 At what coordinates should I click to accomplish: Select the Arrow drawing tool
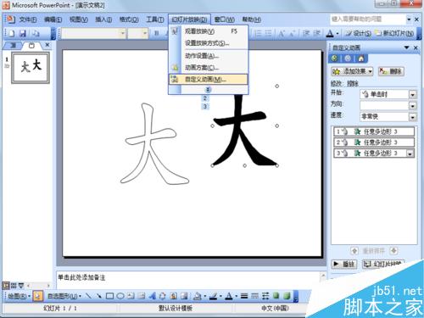(x=98, y=296)
